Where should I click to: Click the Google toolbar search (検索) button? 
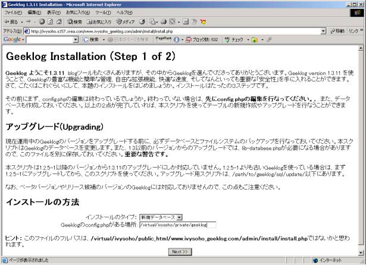click(x=92, y=40)
